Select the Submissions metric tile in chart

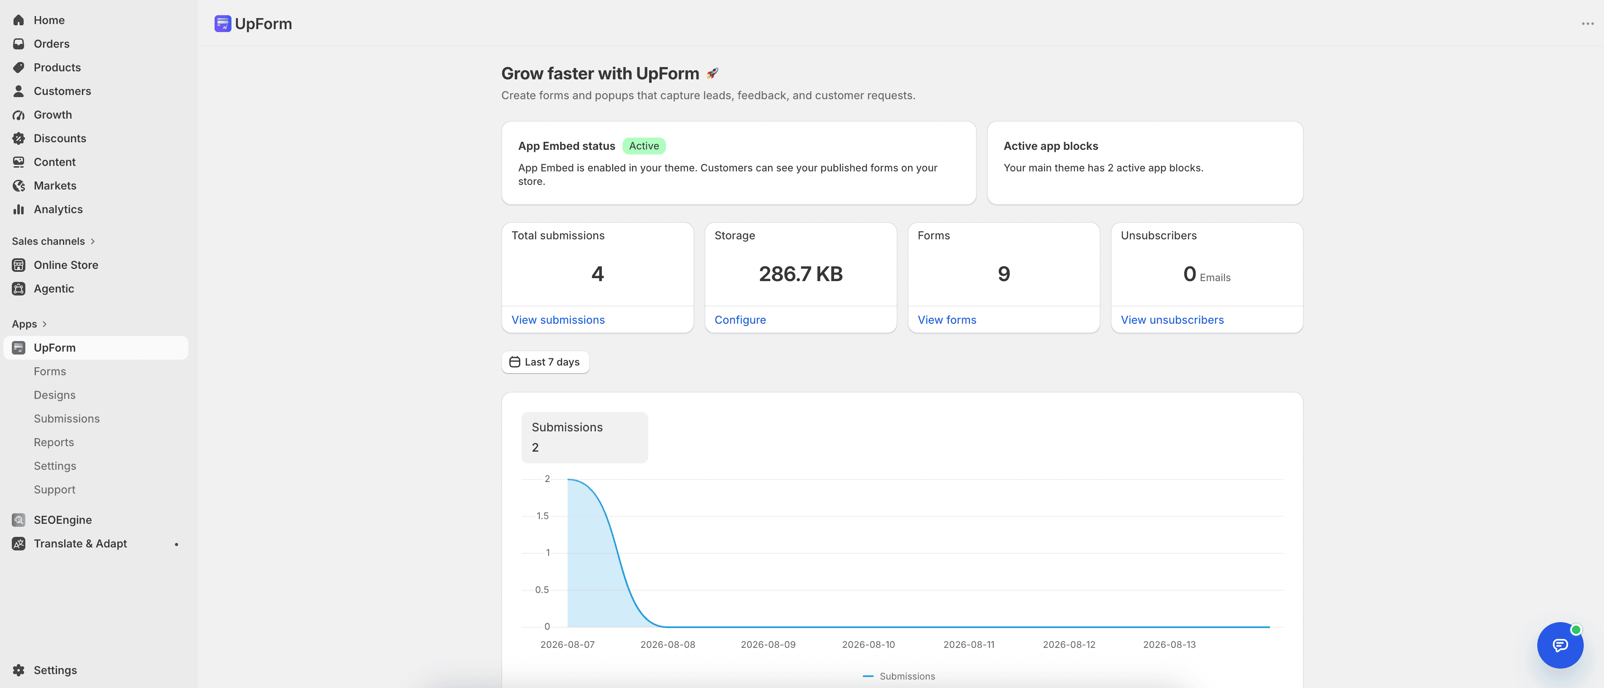coord(585,437)
